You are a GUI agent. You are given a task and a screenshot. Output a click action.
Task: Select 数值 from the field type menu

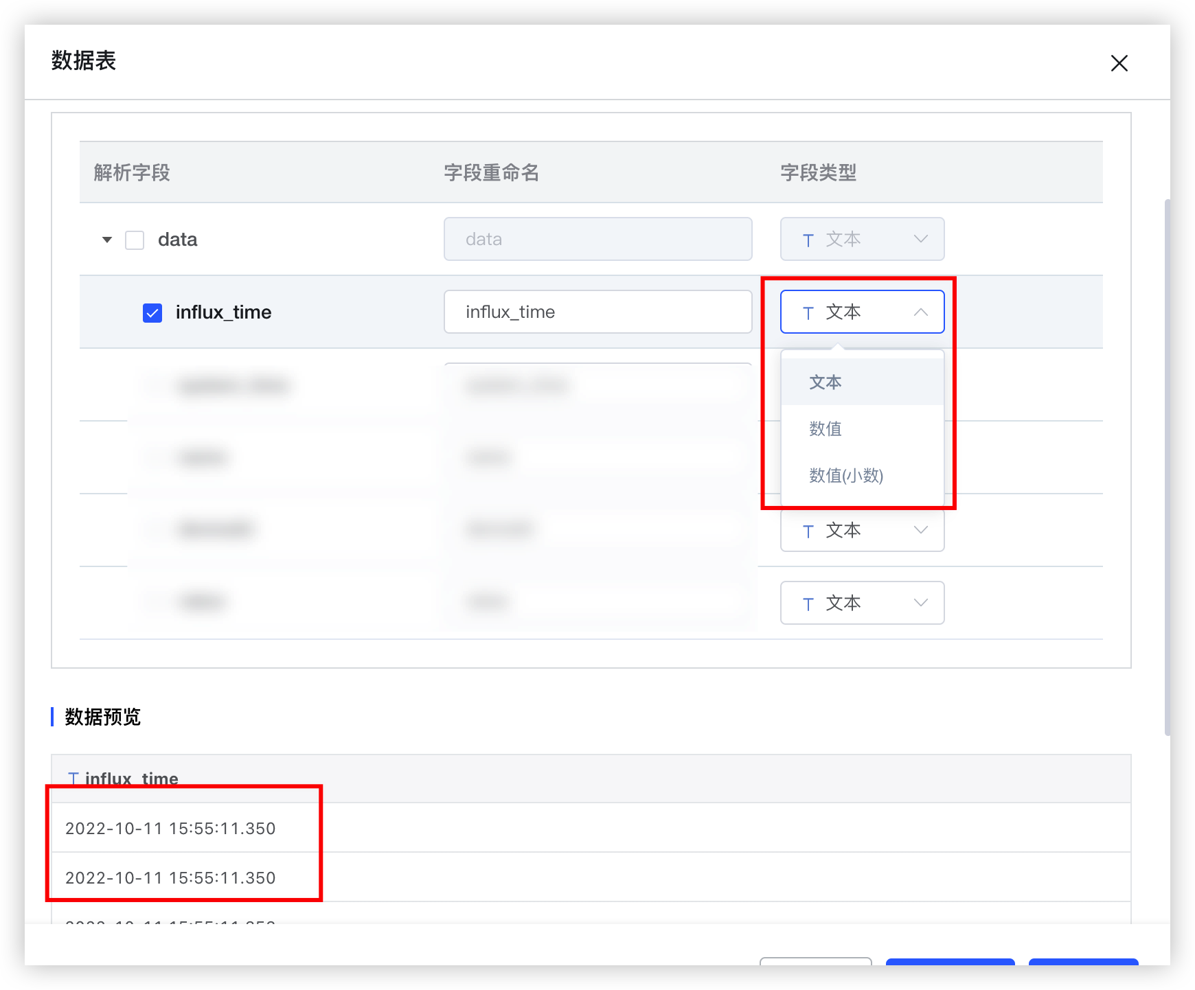click(825, 428)
